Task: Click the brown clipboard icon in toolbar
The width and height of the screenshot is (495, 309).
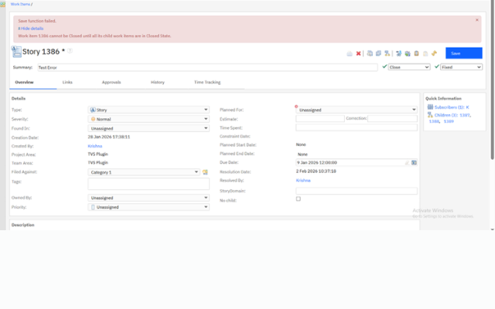Action: tap(416, 53)
